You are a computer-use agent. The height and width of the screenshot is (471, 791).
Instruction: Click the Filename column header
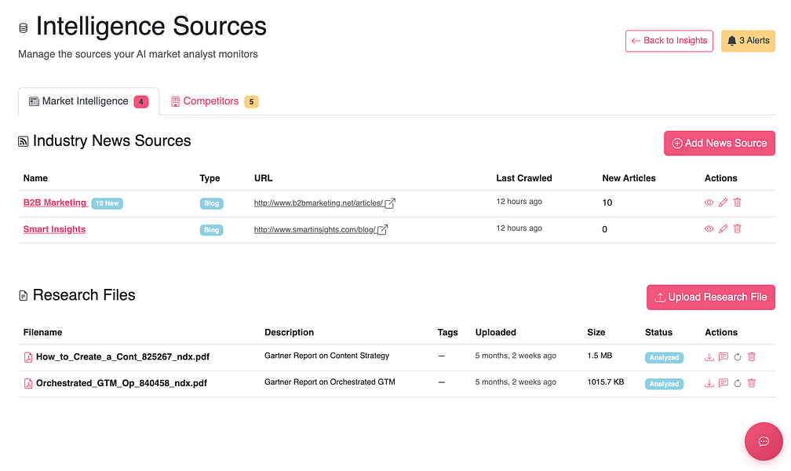[43, 332]
